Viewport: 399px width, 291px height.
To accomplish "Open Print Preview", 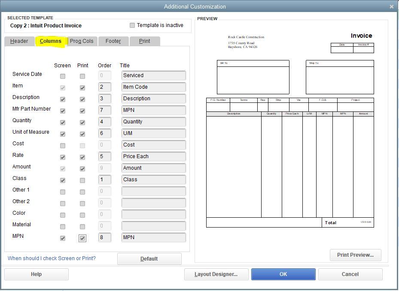I will (356, 255).
